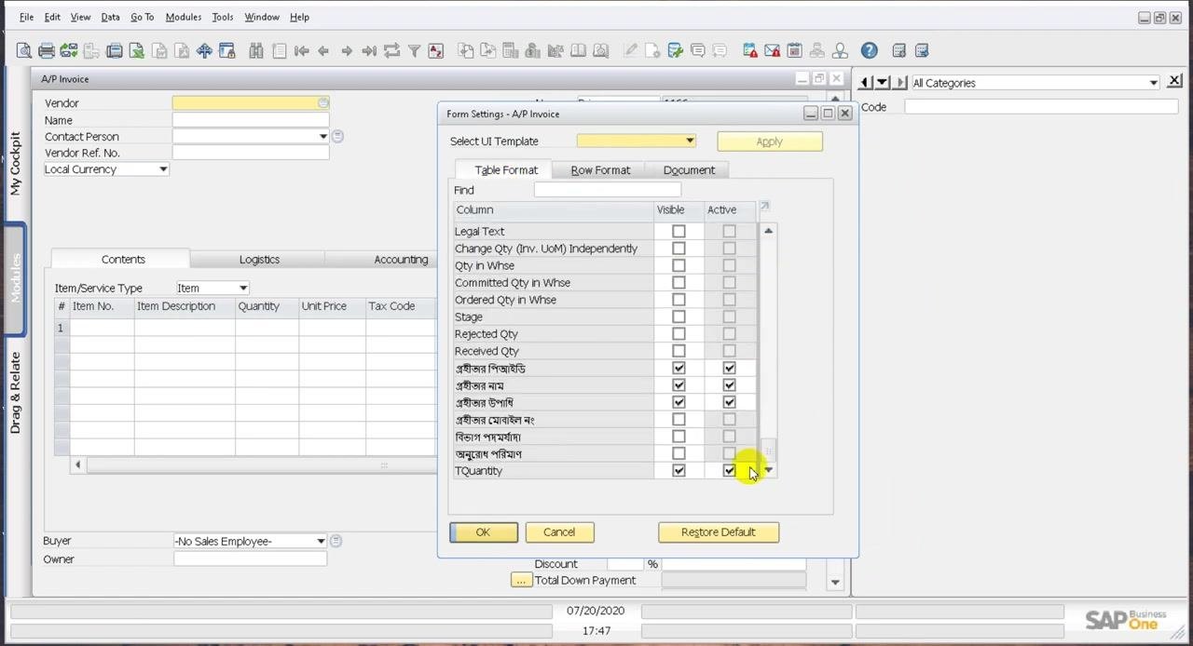Open Messages/Alert mail icon
Viewport: 1193px width, 646px height.
pos(773,50)
